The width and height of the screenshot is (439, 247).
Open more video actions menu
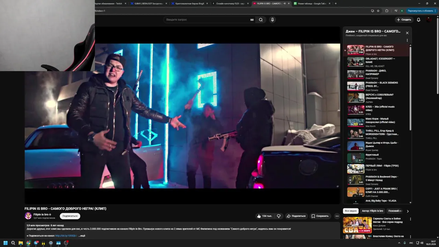(337, 216)
